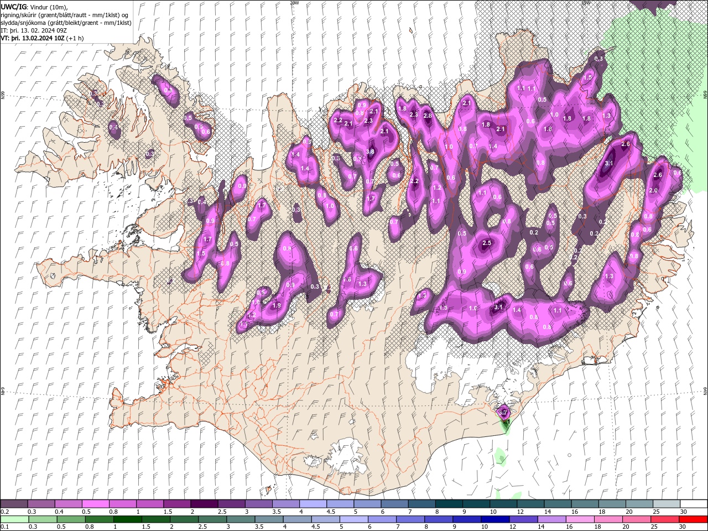Select the 1.9 value label on the map
Viewport: 708px width, 531px height.
[277, 305]
